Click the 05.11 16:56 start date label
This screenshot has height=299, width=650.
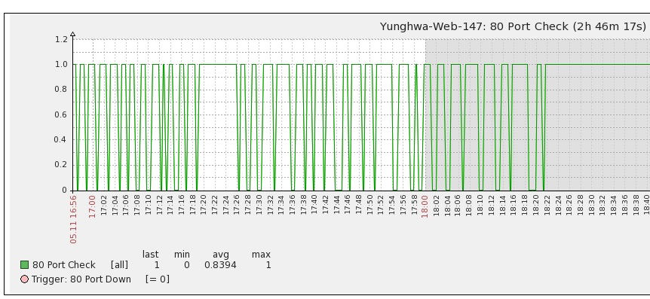[73, 219]
